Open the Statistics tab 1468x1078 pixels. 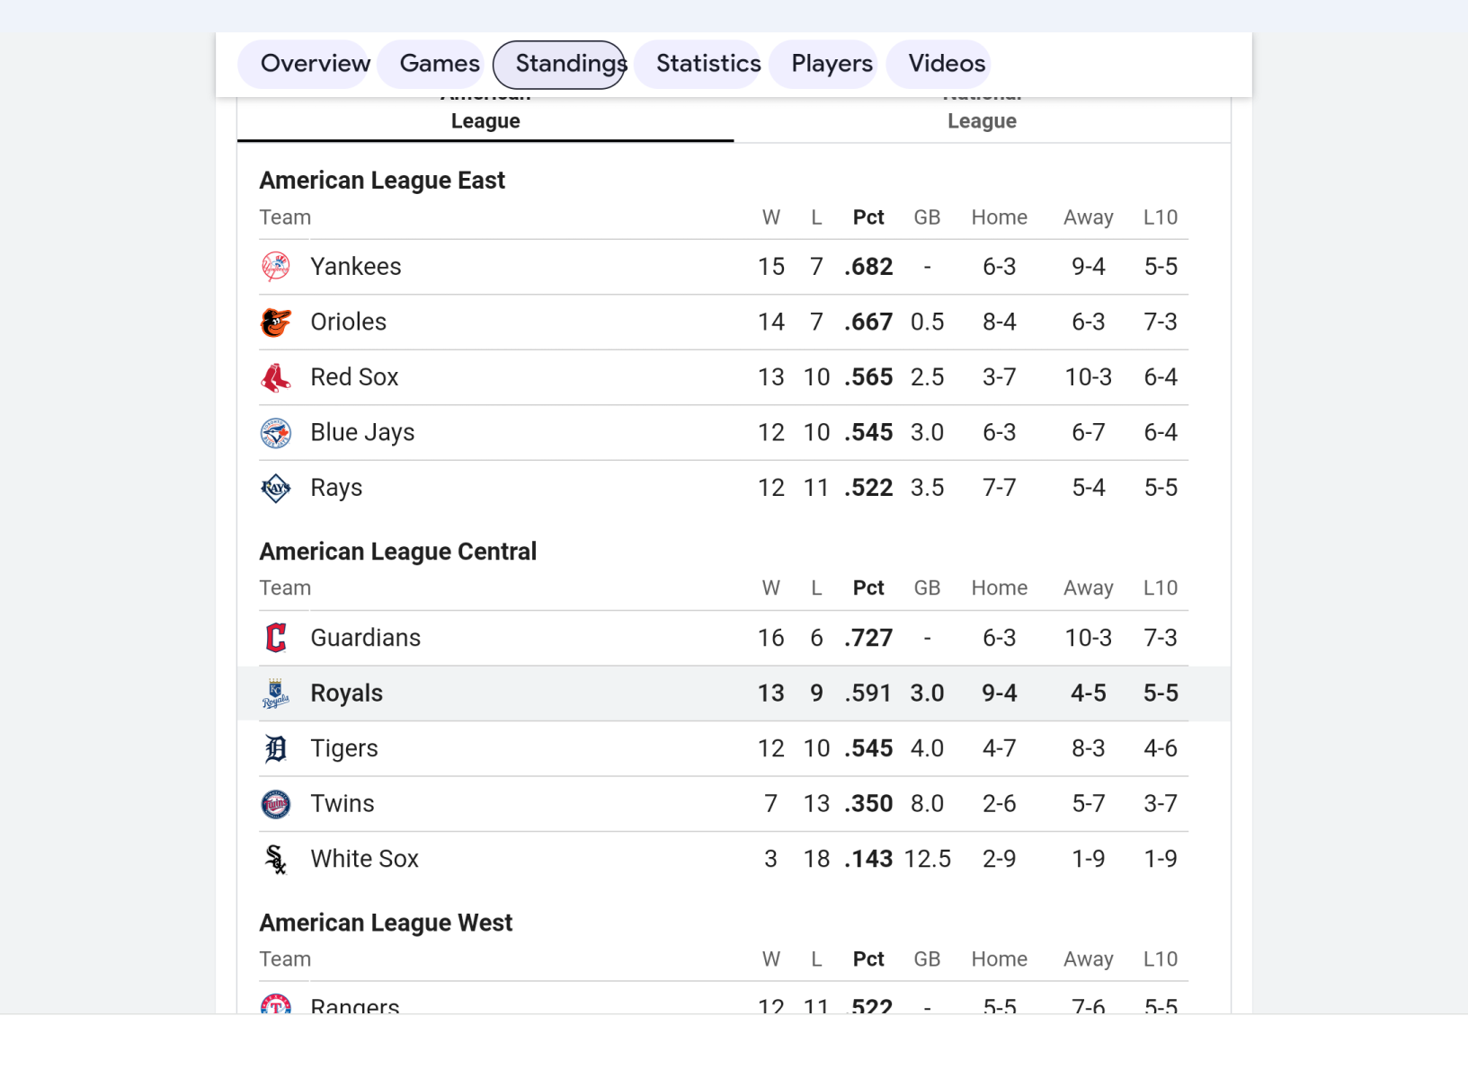click(707, 64)
